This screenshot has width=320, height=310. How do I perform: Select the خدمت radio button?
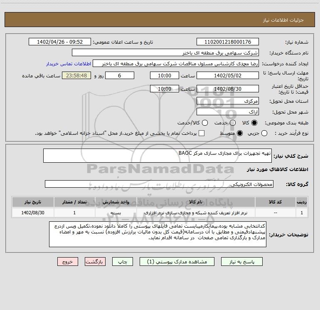(233, 123)
